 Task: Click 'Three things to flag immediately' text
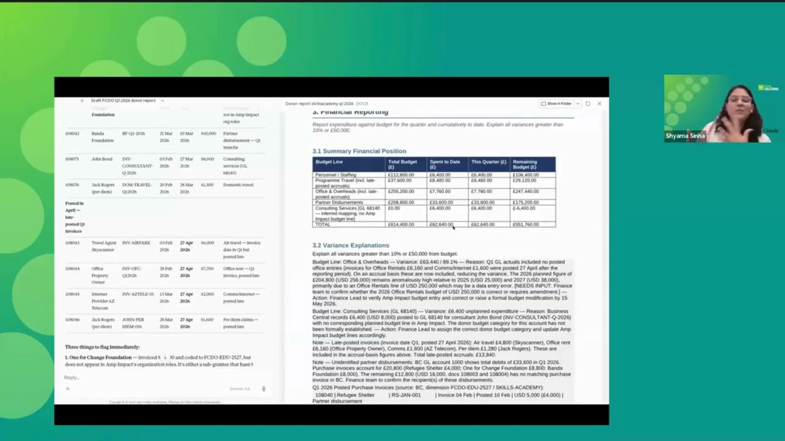coord(102,347)
